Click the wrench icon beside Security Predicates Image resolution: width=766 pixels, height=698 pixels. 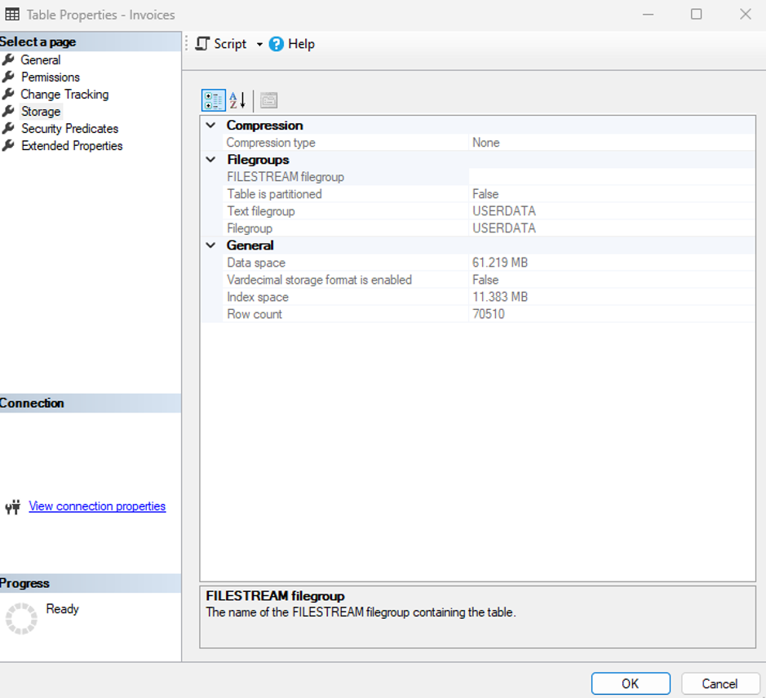click(x=8, y=129)
